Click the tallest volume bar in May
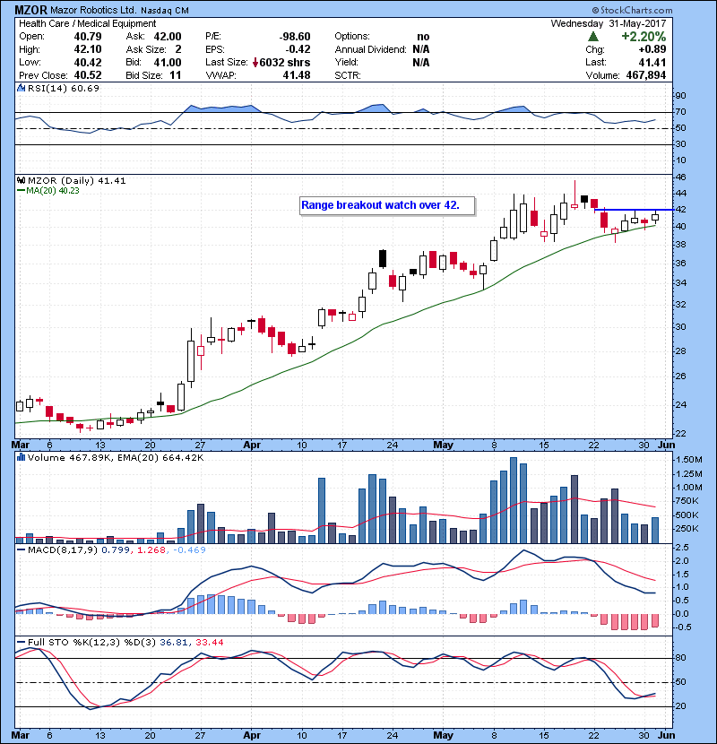 514,500
